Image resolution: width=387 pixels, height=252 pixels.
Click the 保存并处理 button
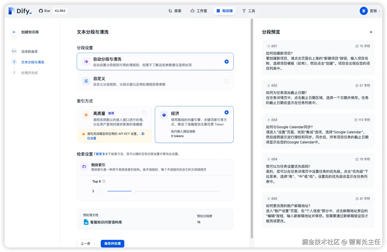click(112, 243)
